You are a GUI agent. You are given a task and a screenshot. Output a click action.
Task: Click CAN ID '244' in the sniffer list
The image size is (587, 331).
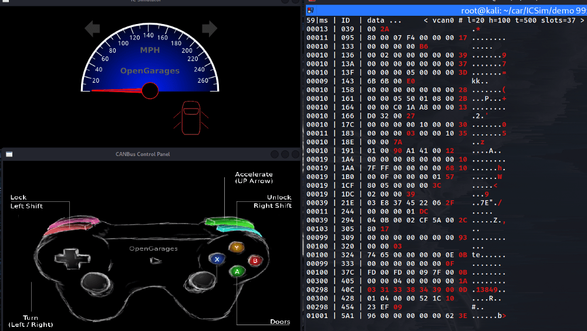[348, 211]
